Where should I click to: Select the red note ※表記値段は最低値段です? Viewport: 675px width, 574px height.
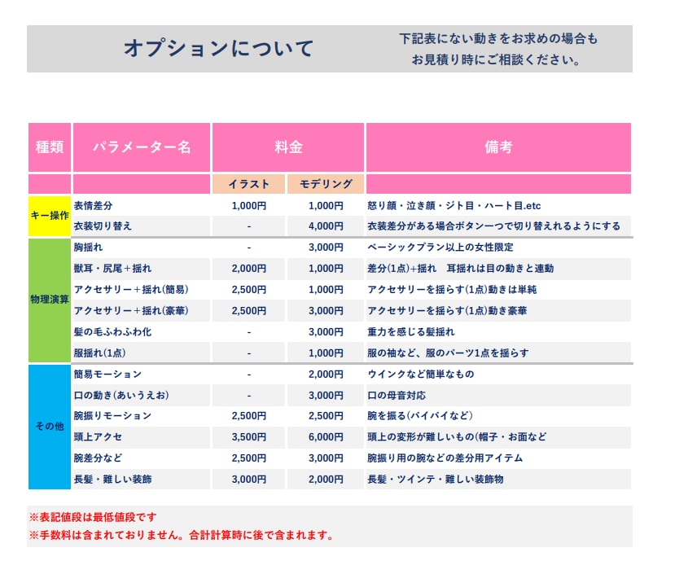click(x=93, y=517)
